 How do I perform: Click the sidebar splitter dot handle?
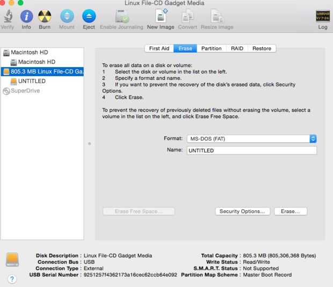click(x=89, y=144)
